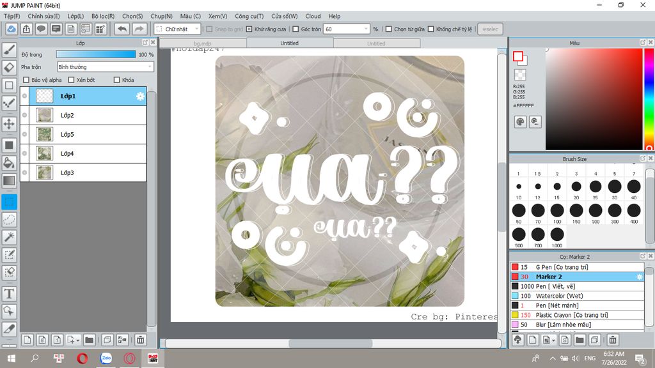The image size is (655, 368).
Task: Delete brush with trash icon in brush panel
Action: 612,340
